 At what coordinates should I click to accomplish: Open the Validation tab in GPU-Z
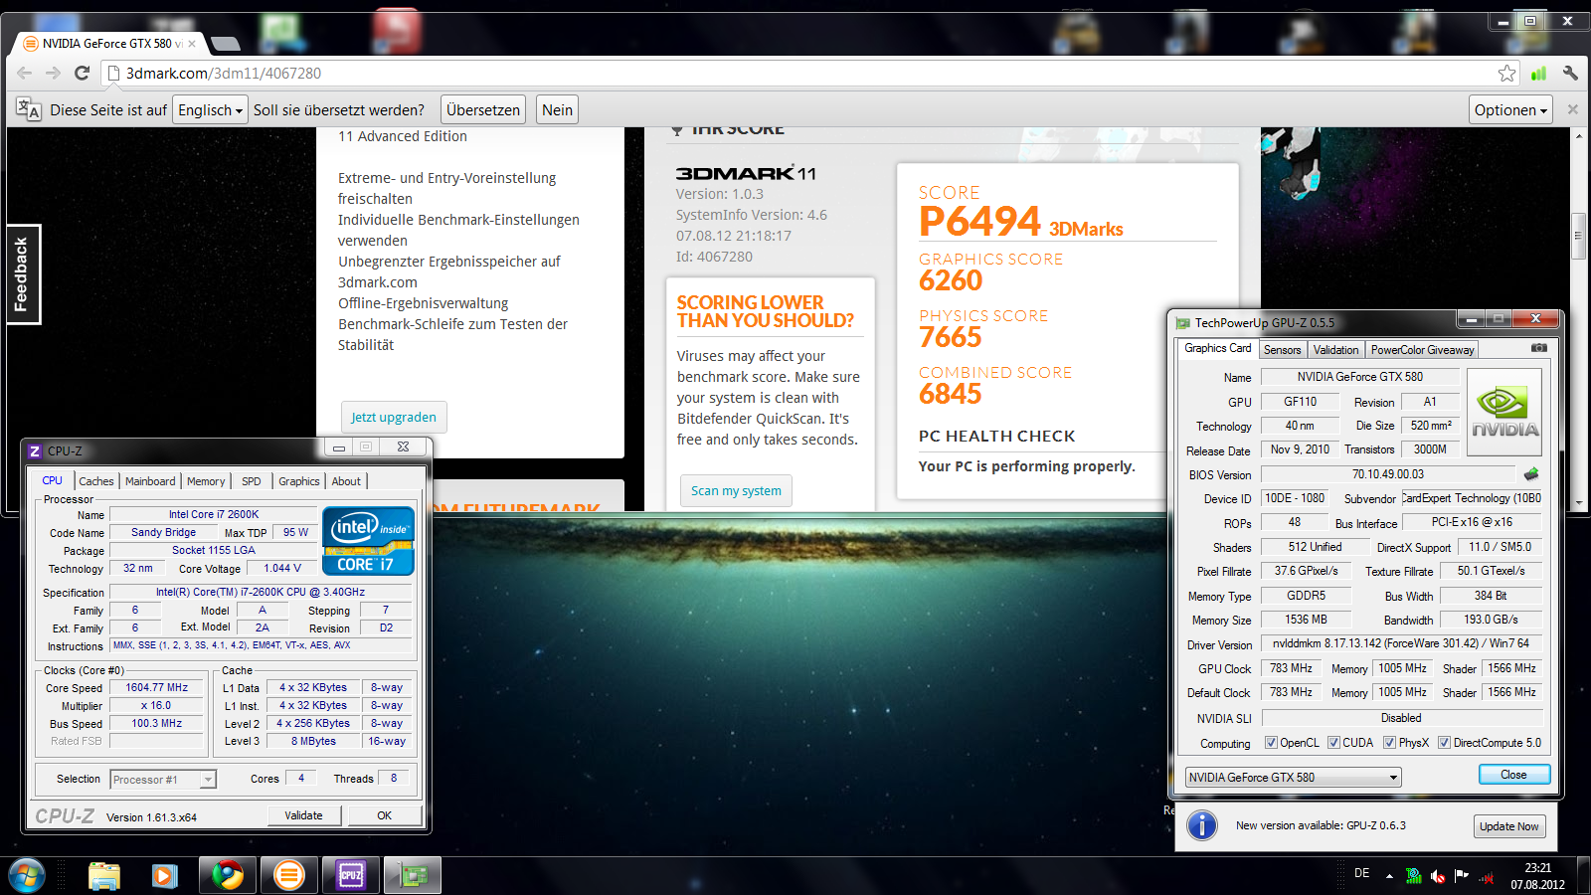(x=1335, y=350)
